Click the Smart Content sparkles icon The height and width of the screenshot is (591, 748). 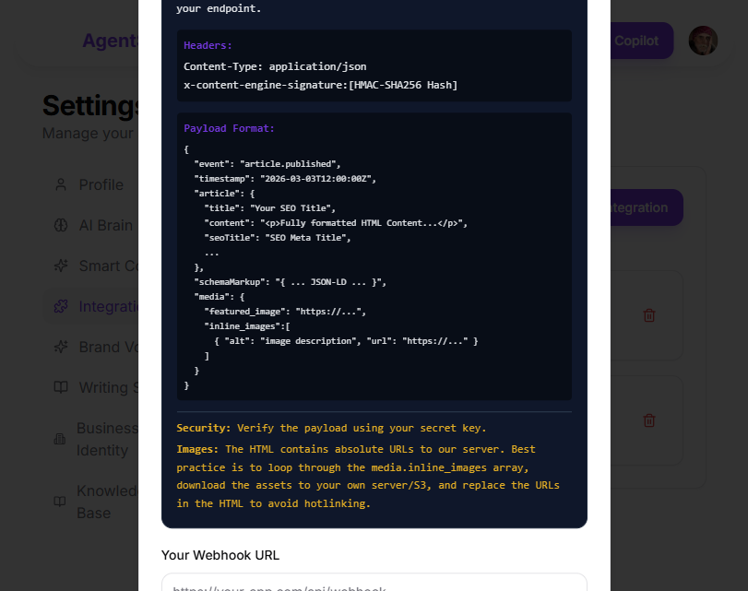tap(59, 266)
